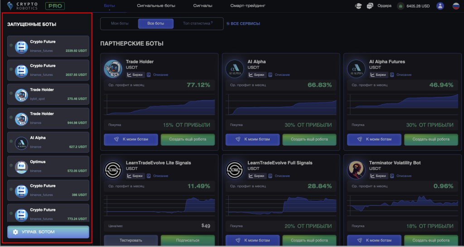Select Crypto Future bot with 2037.93 USDT

[48, 70]
